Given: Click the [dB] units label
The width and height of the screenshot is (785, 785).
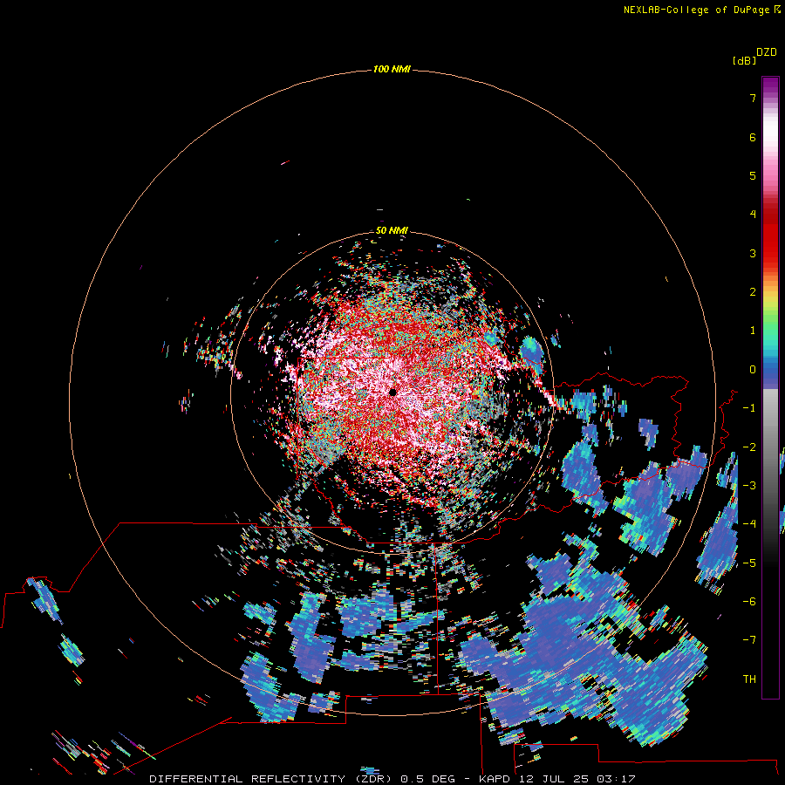Looking at the screenshot, I should point(744,60).
